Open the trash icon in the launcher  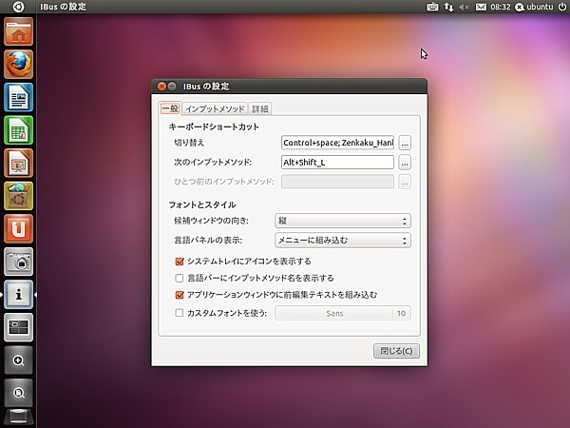tap(19, 418)
